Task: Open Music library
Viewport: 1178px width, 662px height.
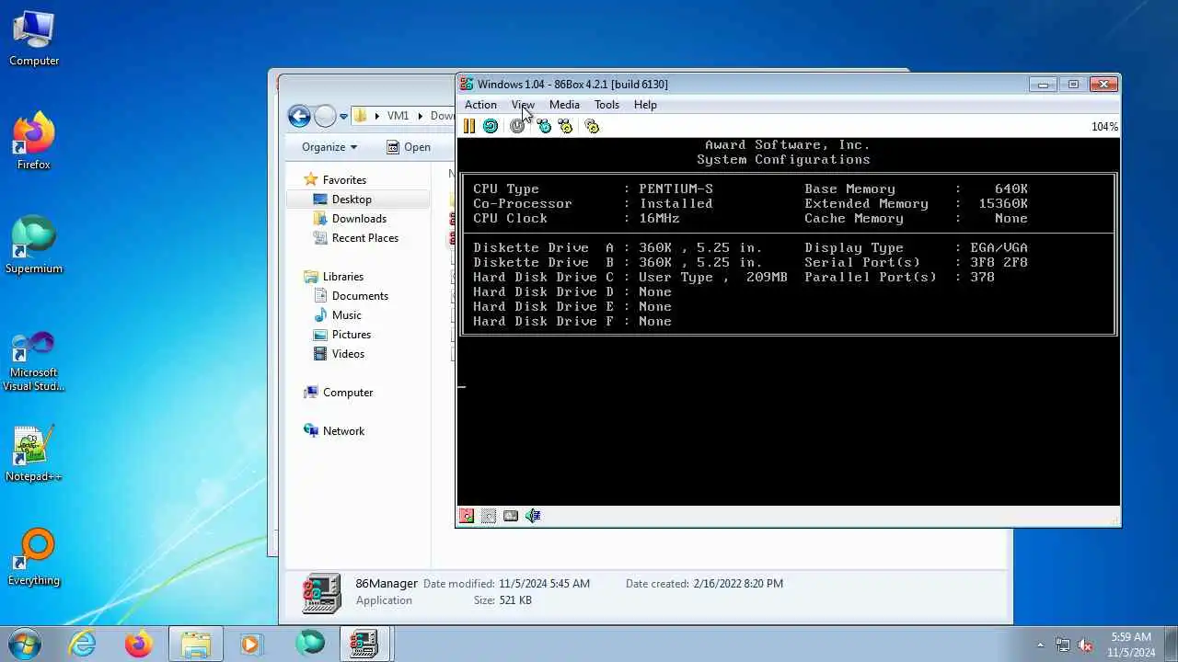Action: coord(337,315)
